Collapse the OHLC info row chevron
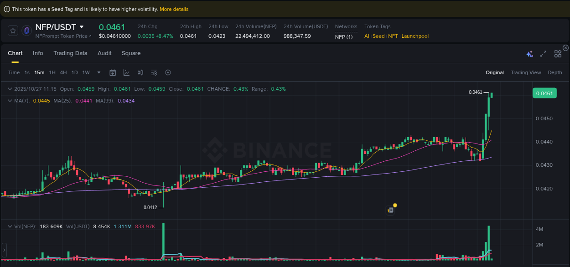Image resolution: width=570 pixels, height=267 pixels. coord(10,89)
